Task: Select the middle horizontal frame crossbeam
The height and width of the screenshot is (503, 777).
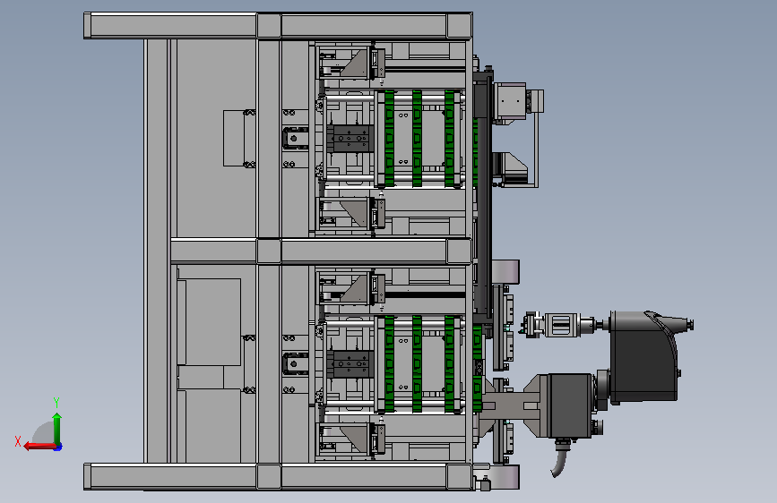Action: click(321, 251)
